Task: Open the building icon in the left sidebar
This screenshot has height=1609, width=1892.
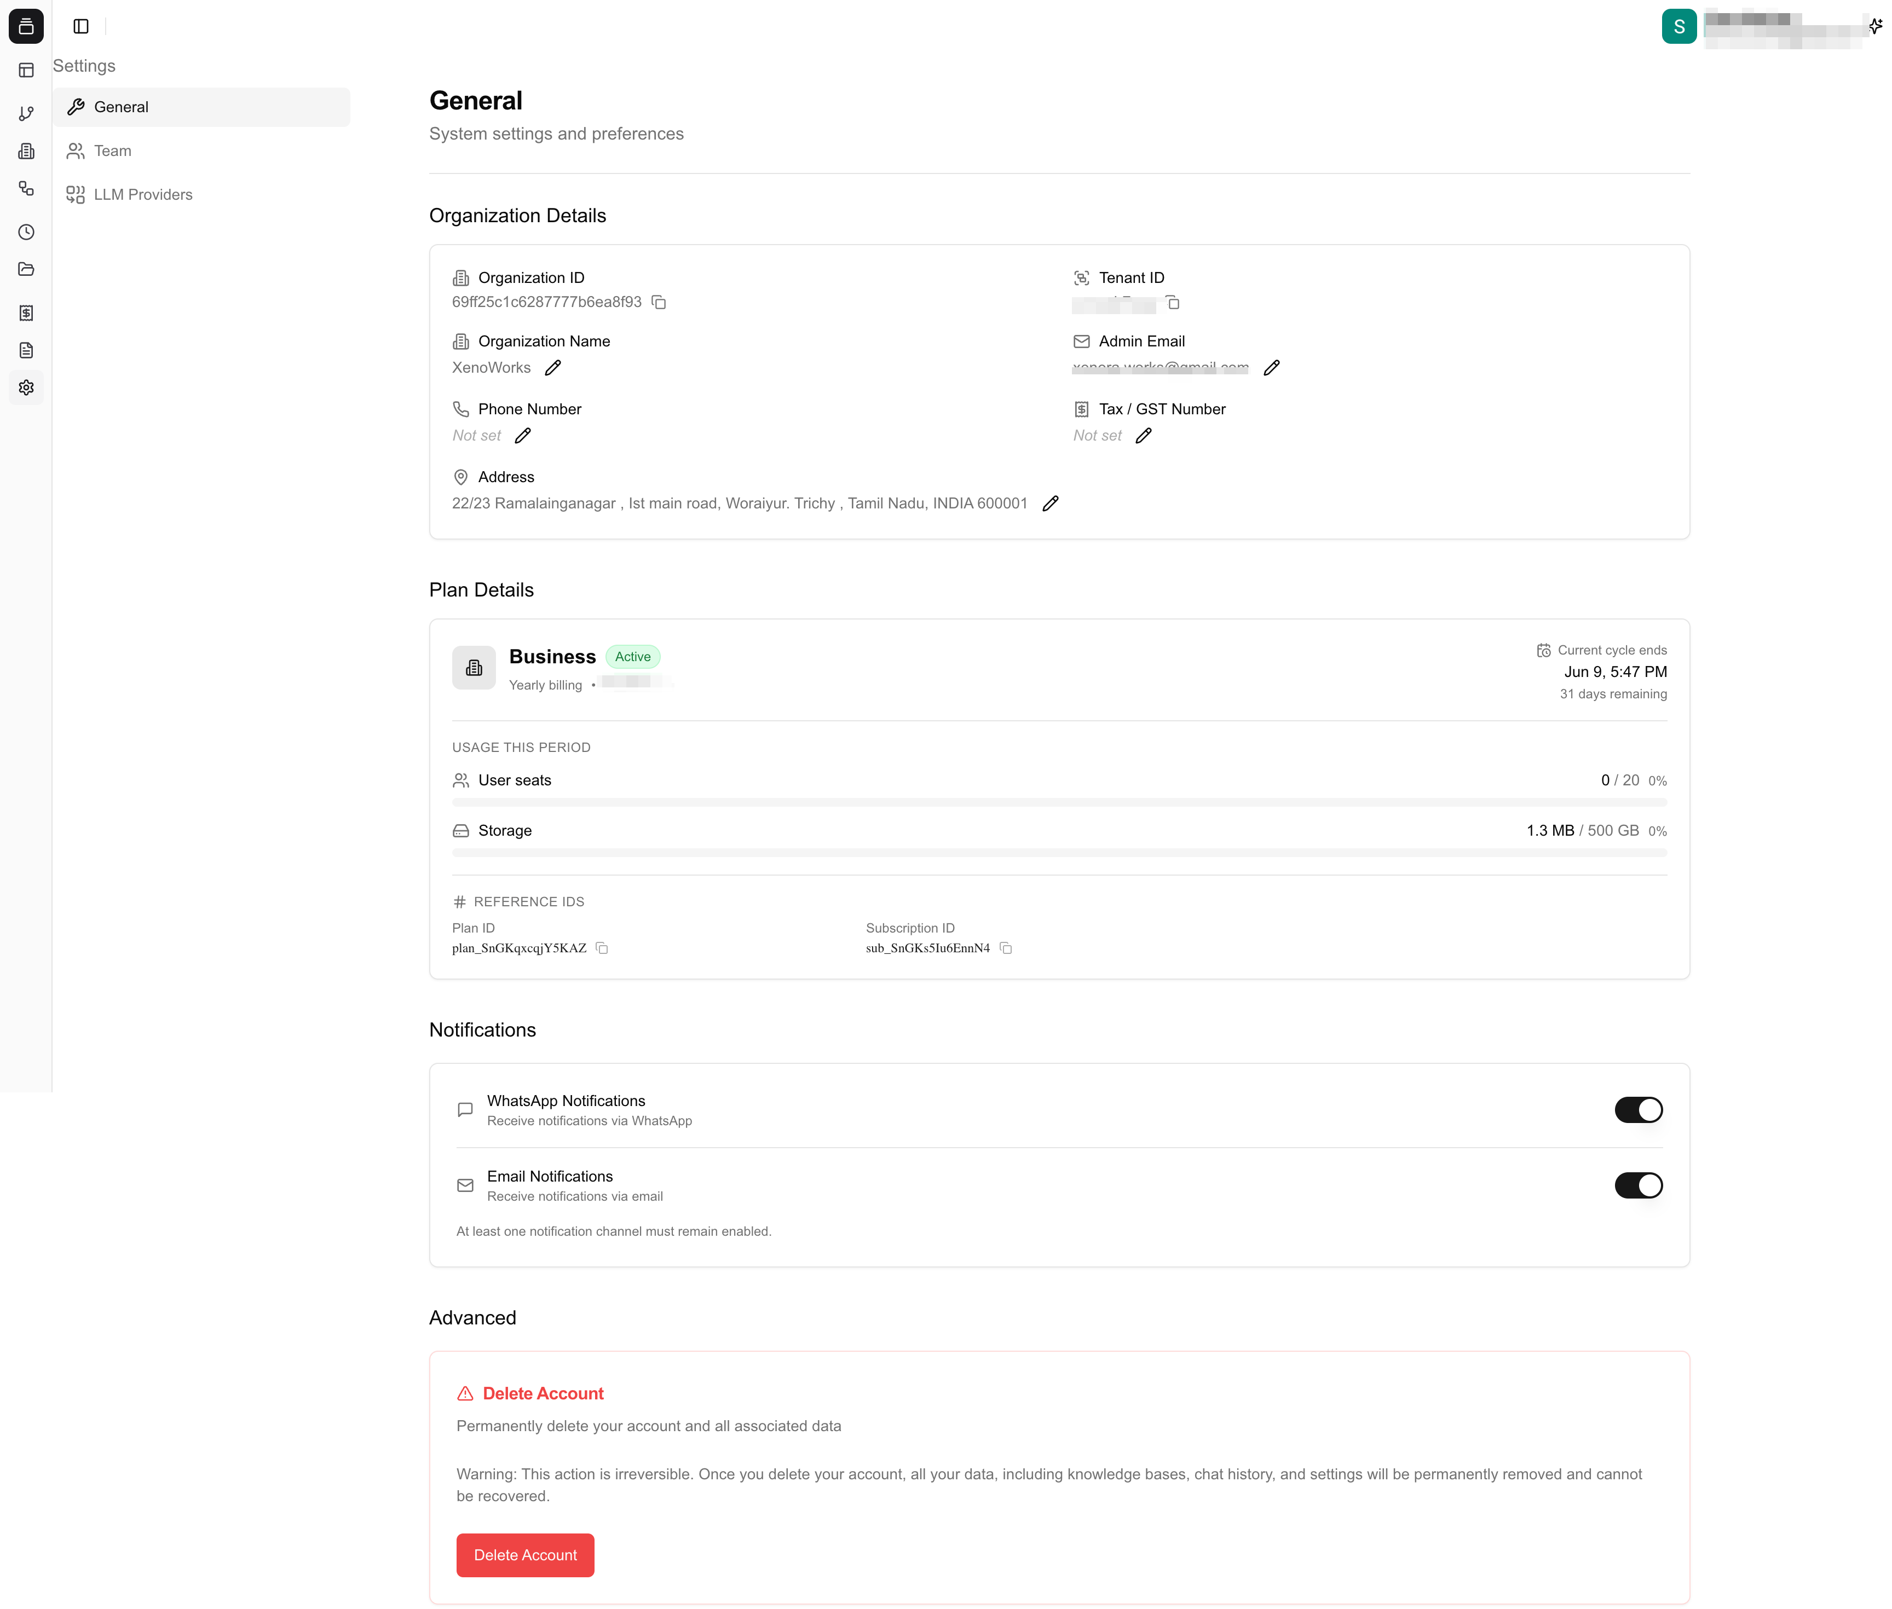Action: click(x=26, y=152)
